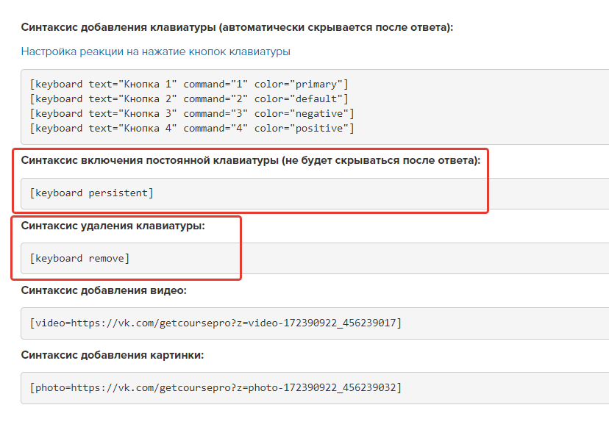Viewport: 609px width, 441px height.
Task: Click the video adding syntax heading
Action: coord(104,290)
